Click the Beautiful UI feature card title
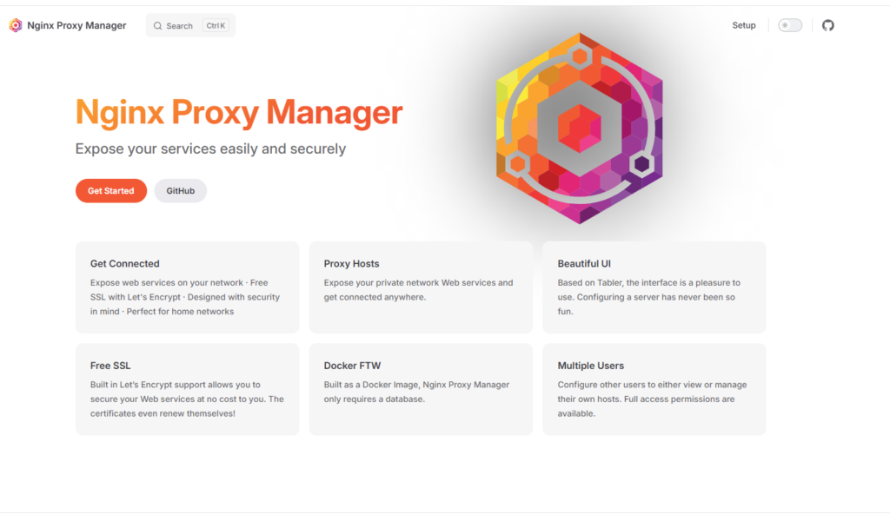 pyautogui.click(x=584, y=264)
